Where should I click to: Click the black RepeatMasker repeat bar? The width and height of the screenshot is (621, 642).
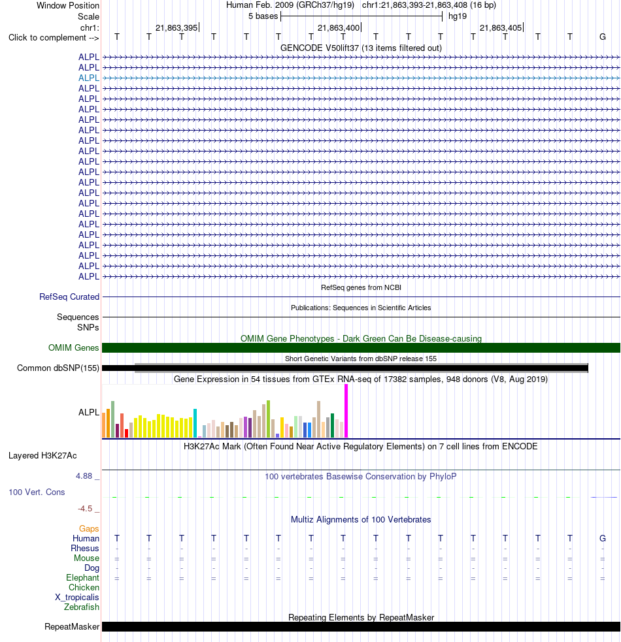point(361,627)
